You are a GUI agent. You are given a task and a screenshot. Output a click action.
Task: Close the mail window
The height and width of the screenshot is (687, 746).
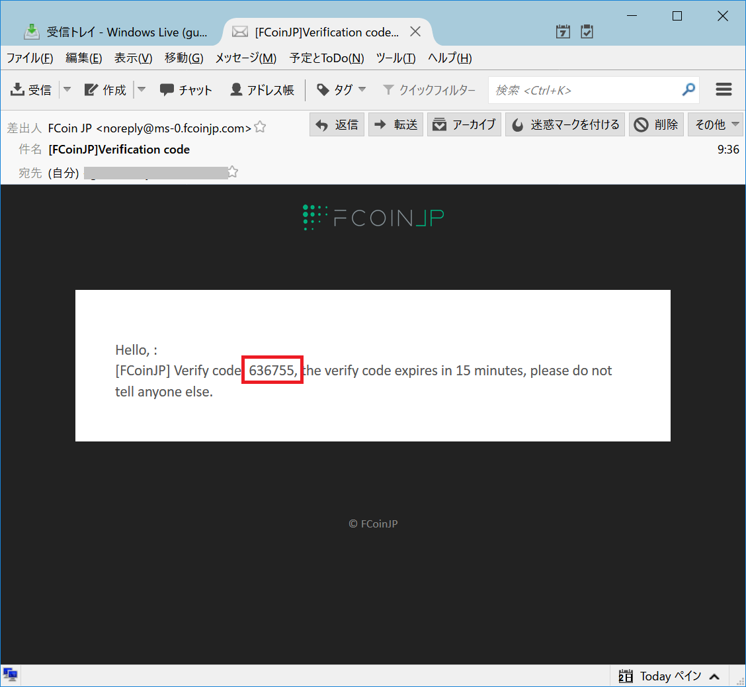723,16
